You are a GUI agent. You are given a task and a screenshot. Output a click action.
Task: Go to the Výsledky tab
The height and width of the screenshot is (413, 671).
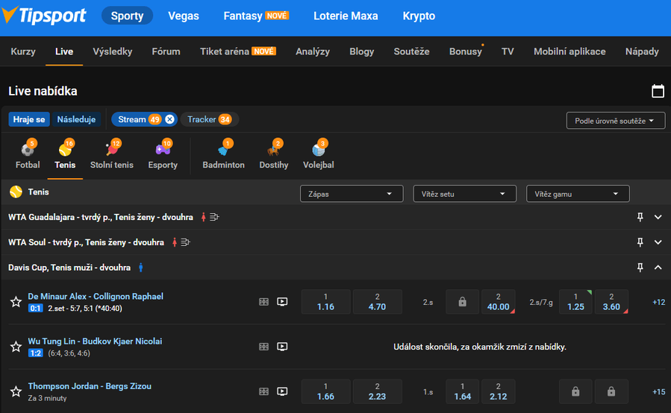tap(113, 51)
